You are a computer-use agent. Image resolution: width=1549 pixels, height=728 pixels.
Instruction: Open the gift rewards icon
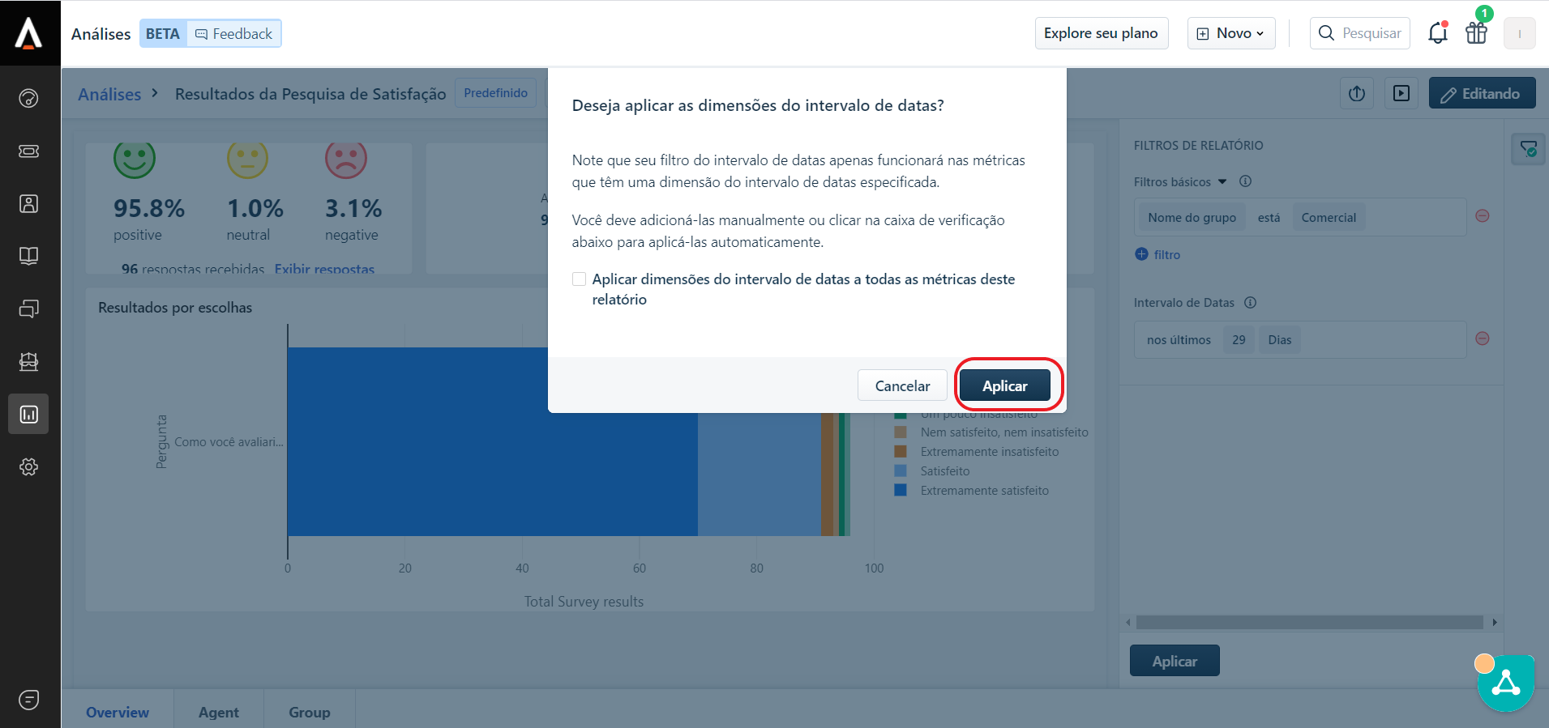tap(1476, 33)
